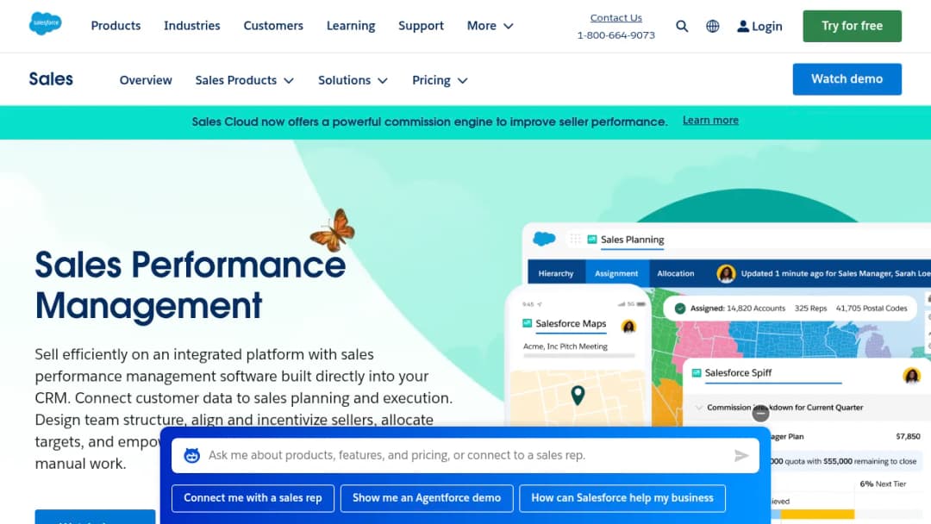The width and height of the screenshot is (931, 524).
Task: Go to the Overview tab
Action: pos(146,80)
